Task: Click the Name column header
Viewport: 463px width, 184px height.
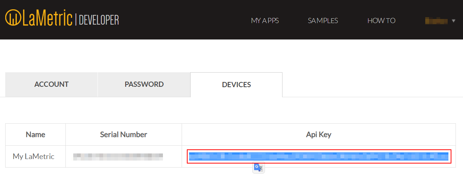Action: click(x=36, y=134)
